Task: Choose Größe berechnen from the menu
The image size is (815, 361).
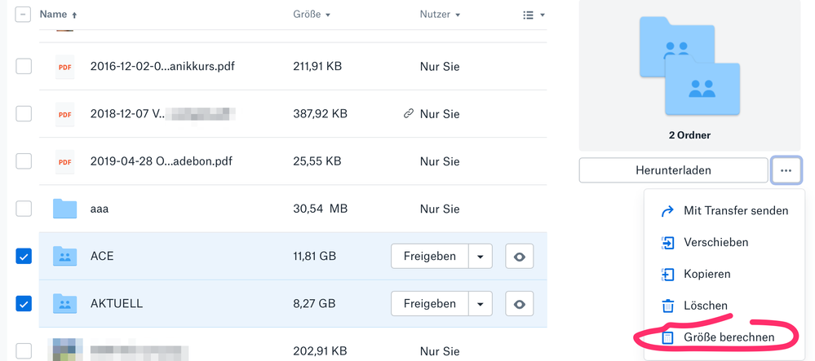Action: tap(728, 337)
